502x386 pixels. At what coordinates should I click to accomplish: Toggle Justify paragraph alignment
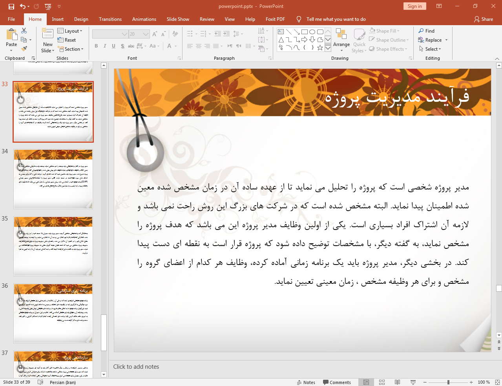click(216, 46)
